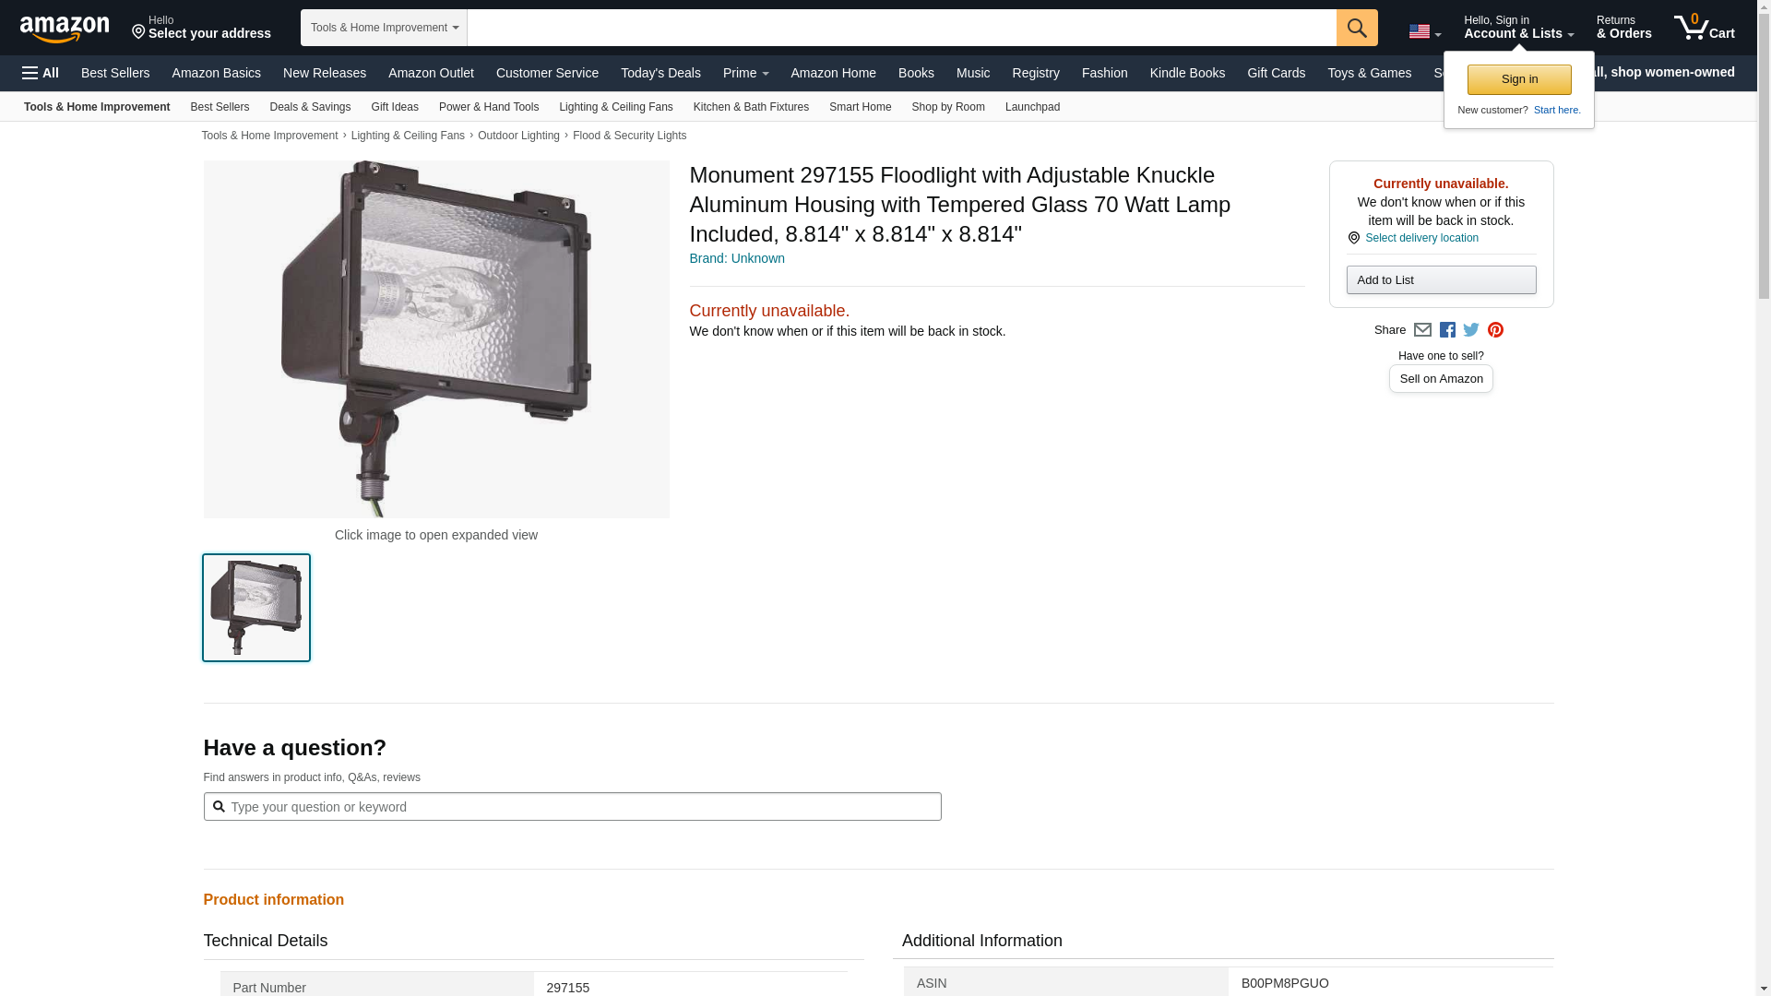Open the country flag language selector
This screenshot has width=1771, height=996.
tap(1424, 32)
